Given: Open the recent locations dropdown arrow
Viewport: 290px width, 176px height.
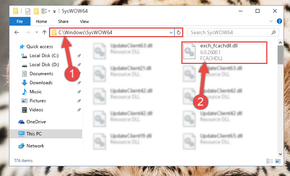Looking at the screenshot, I should point(37,32).
